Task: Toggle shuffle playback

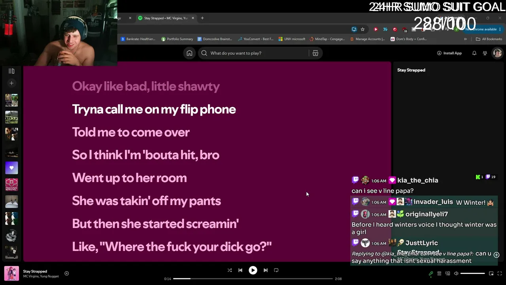Action: tap(230, 270)
